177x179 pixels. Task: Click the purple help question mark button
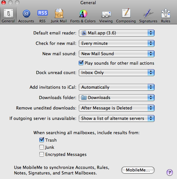point(170,172)
